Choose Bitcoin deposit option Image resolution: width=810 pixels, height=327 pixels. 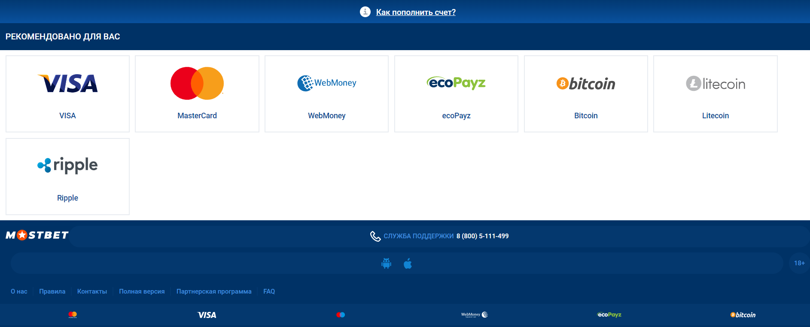pyautogui.click(x=586, y=94)
